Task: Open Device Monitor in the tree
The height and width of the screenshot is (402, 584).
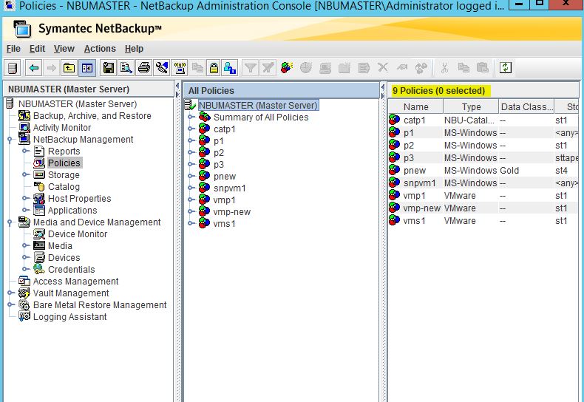Action: [x=78, y=234]
